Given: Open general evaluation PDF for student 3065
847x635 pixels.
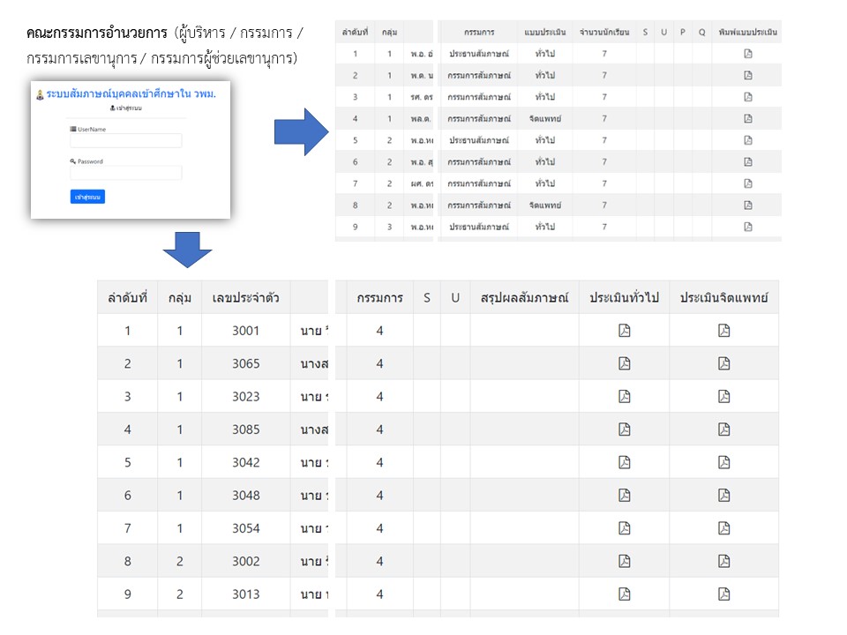Looking at the screenshot, I should point(624,363).
